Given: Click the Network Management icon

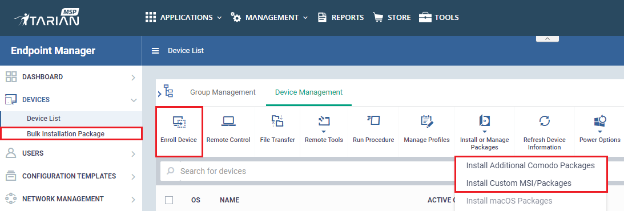Looking at the screenshot, I should click(11, 198).
